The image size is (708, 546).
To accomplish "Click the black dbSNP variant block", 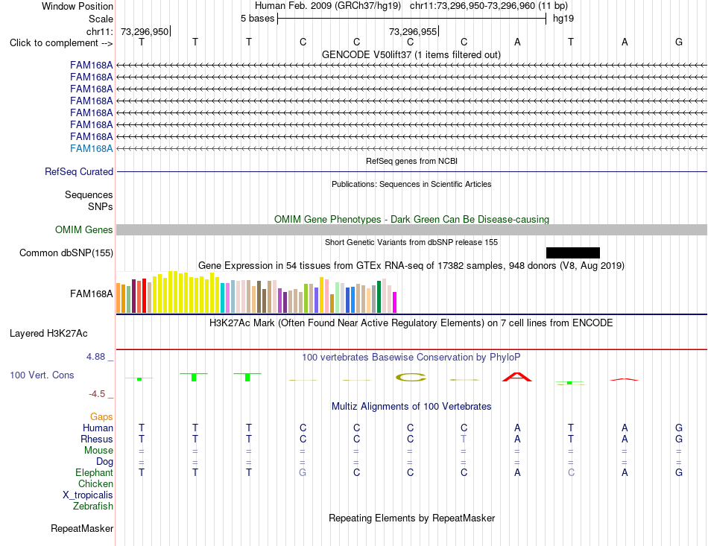I will click(x=573, y=253).
